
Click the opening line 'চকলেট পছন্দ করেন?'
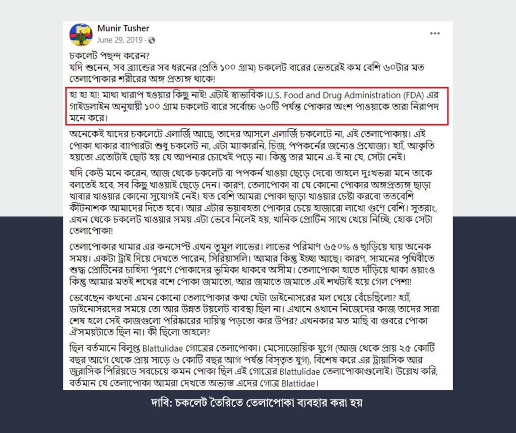click(x=109, y=56)
